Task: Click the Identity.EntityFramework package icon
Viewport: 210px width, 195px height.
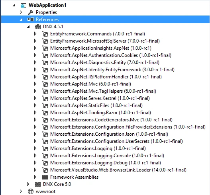Action: [x=45, y=70]
